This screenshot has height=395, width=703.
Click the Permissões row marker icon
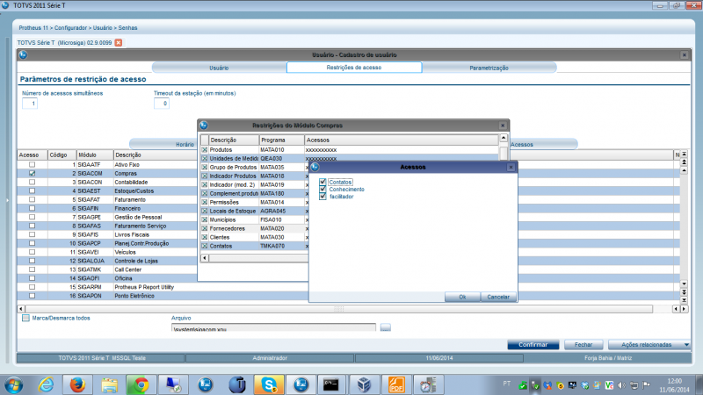click(205, 203)
